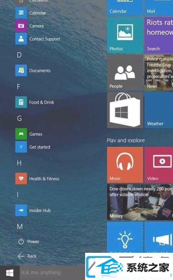173x280 pixels.
Task: Open the Contact Support icon
Action: 21,39
